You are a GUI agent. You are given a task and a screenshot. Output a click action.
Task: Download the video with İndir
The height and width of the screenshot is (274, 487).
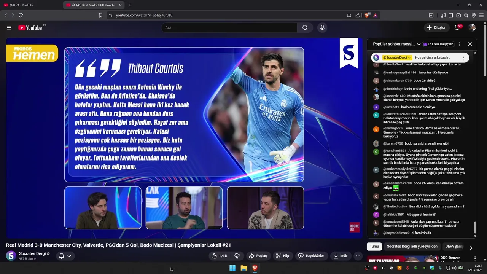[340, 256]
